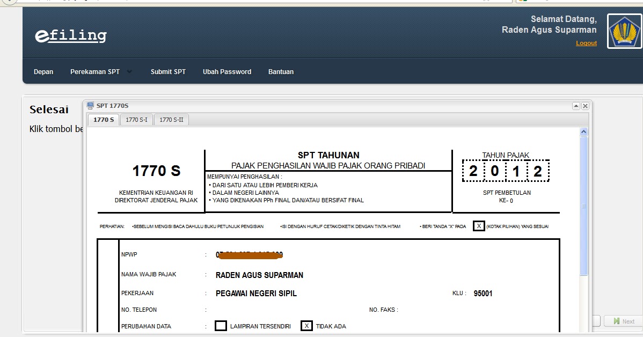The image size is (643, 337).
Task: Tick the Lampiran Tersendiri checkbox
Action: (x=221, y=326)
